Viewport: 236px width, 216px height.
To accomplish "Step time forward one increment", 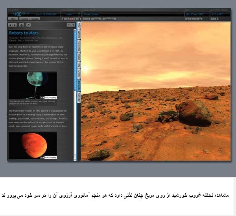I will tap(79, 19).
